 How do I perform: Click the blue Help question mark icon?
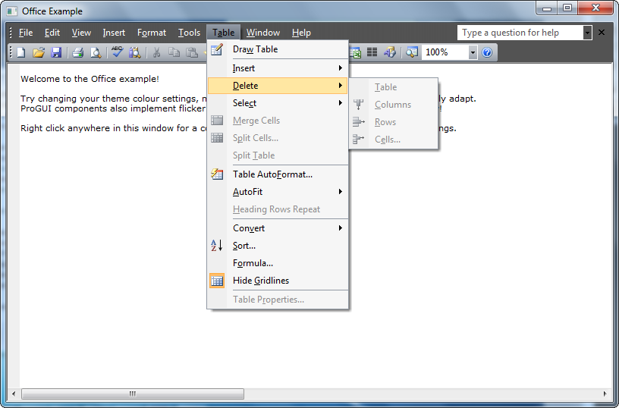[488, 52]
